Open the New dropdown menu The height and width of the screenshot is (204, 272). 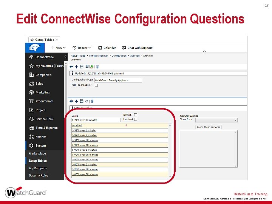click(x=58, y=48)
